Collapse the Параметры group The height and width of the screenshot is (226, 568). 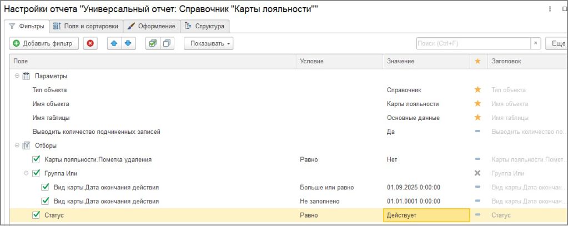[x=17, y=76]
